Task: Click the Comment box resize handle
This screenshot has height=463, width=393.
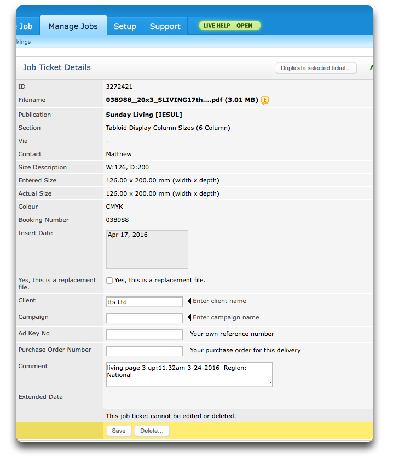Action: 269,384
